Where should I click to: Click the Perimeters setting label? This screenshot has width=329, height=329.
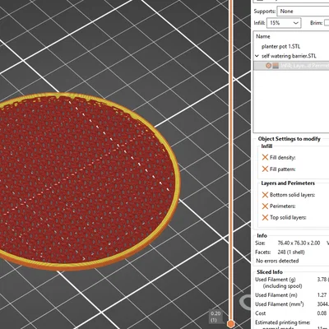point(282,206)
